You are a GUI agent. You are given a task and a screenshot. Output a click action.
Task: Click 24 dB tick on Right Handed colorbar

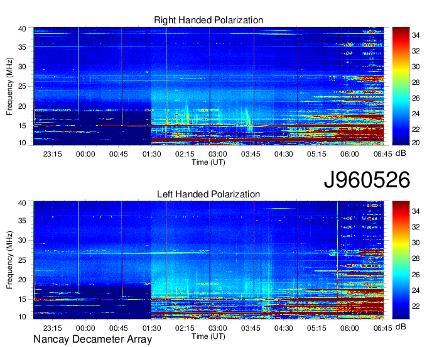(416, 114)
